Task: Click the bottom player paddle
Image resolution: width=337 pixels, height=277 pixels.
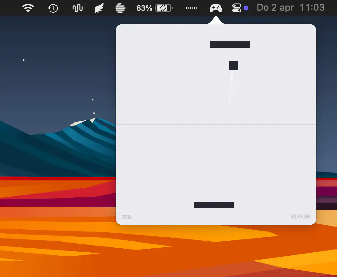Action: (214, 205)
